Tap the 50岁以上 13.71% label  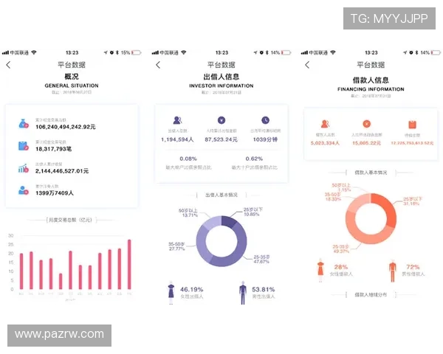coord(188,213)
